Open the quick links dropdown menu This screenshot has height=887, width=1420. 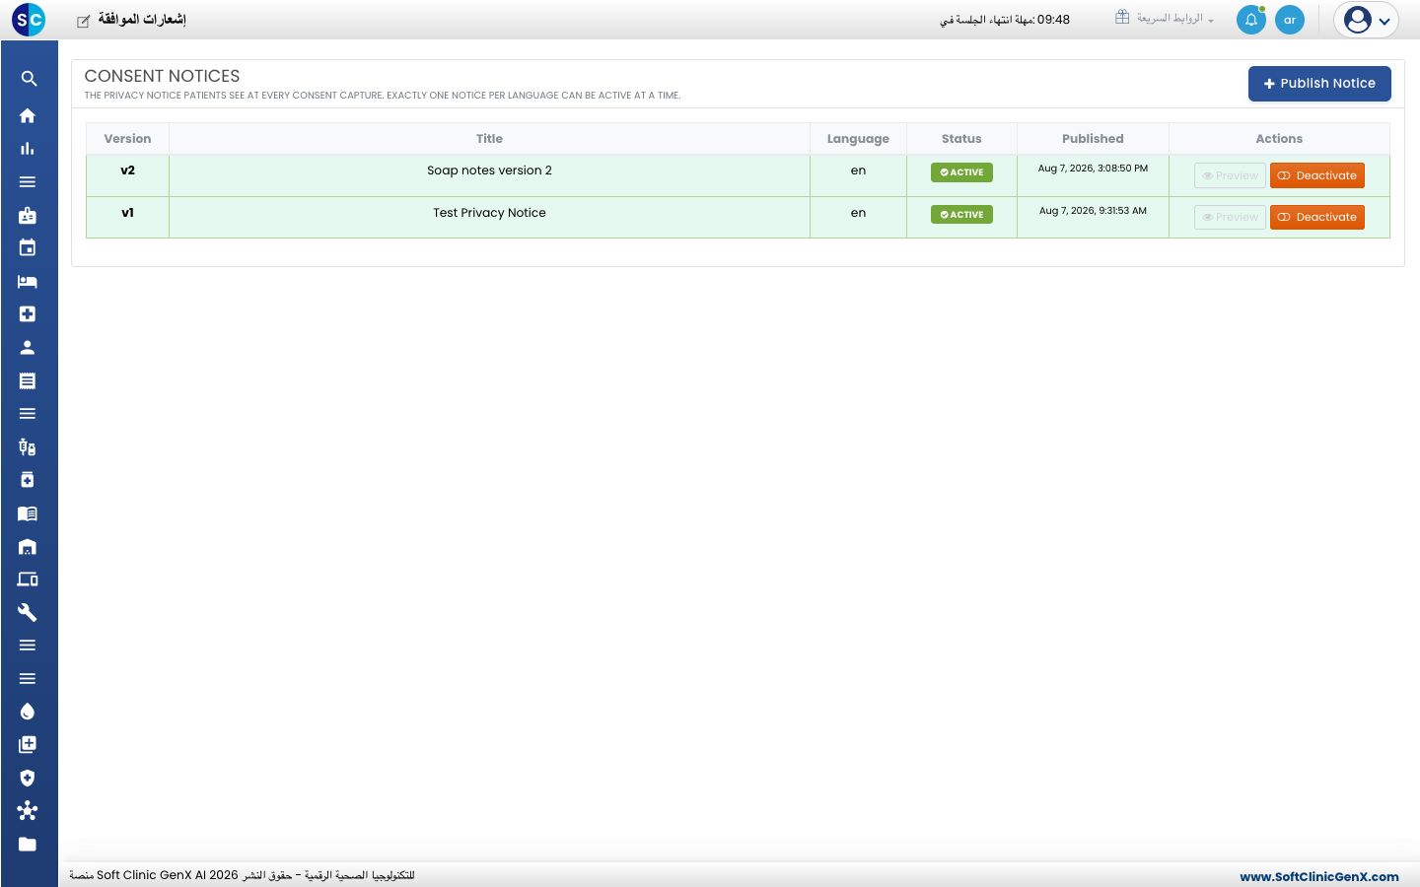pyautogui.click(x=1165, y=18)
